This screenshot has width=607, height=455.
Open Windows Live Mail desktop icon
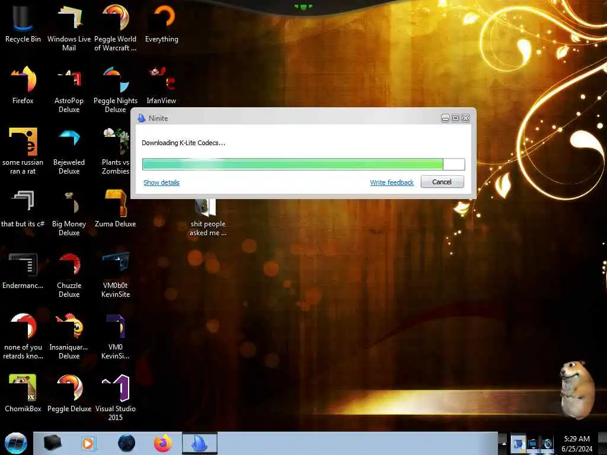coord(69,28)
